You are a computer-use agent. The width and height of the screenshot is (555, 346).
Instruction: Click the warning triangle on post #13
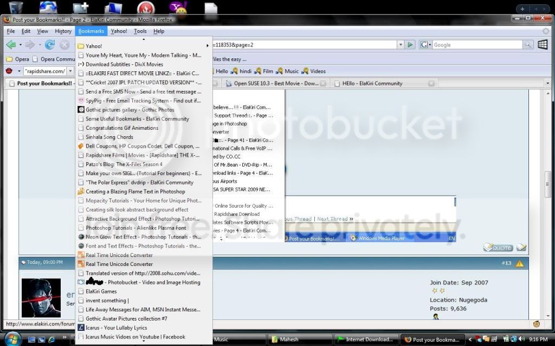[x=520, y=263]
